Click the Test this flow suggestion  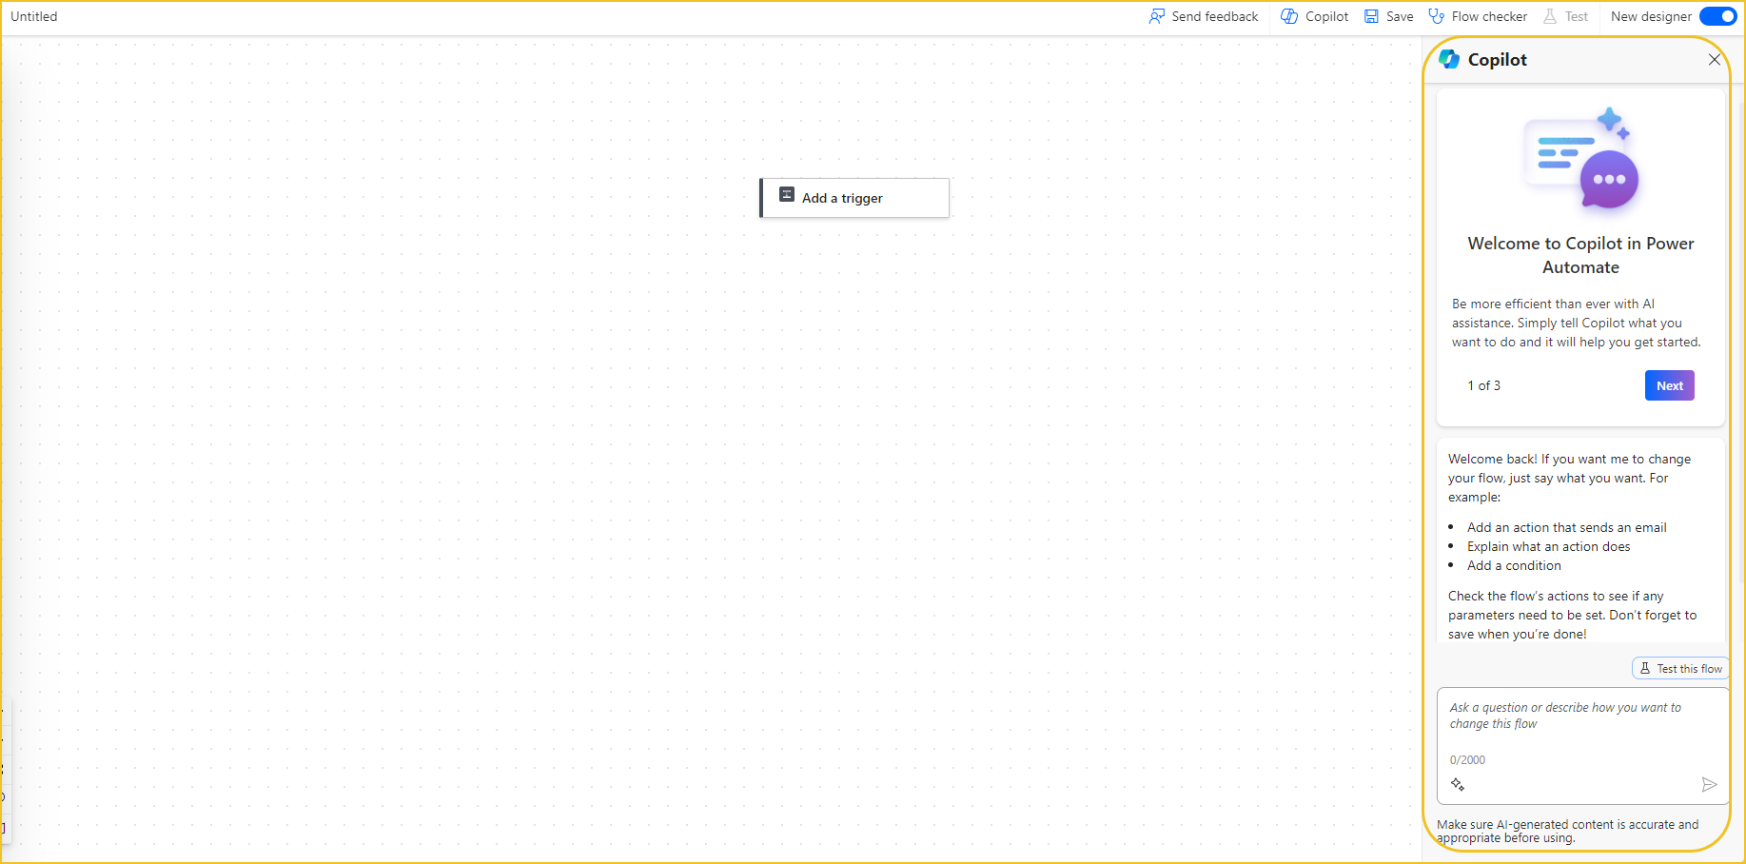[x=1680, y=669]
